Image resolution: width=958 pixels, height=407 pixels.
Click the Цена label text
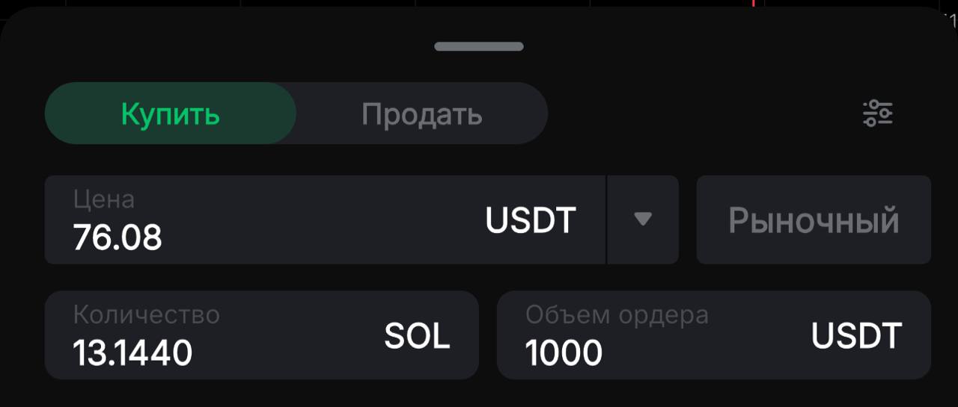click(104, 199)
